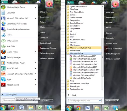Click Start orb in left screenshot's taskbar
The width and height of the screenshot is (127, 111).
tap(3, 108)
